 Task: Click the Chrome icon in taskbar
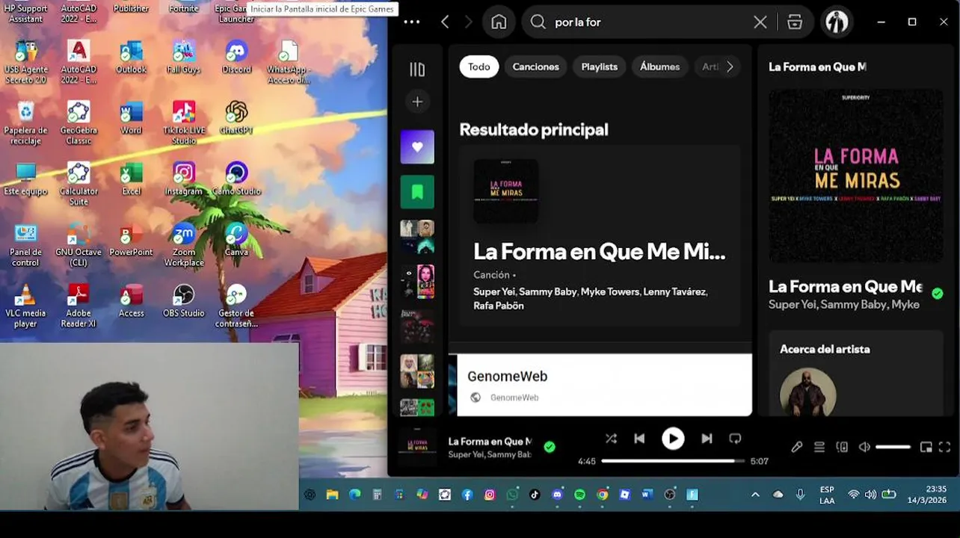pos(602,495)
